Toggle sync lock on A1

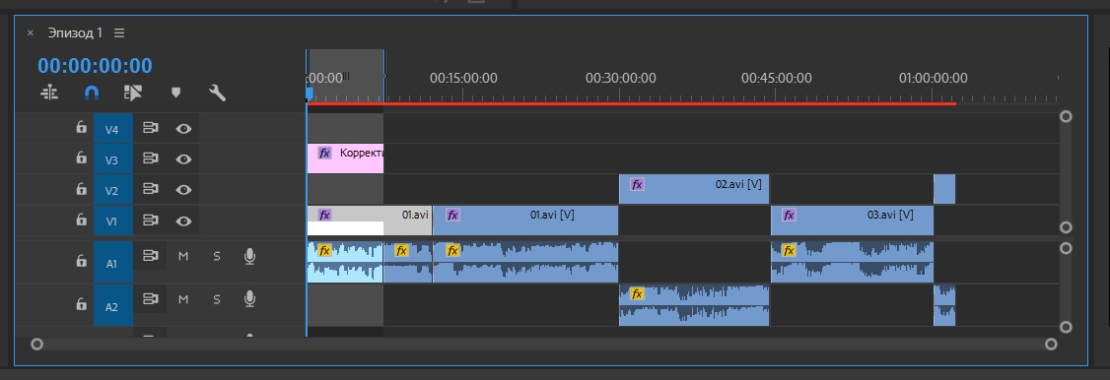tap(150, 256)
